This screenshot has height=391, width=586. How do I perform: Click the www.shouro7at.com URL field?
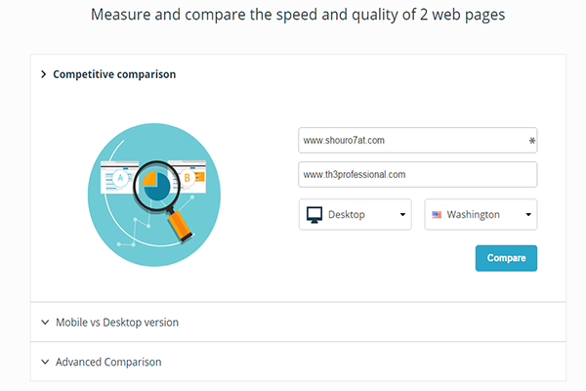(417, 141)
